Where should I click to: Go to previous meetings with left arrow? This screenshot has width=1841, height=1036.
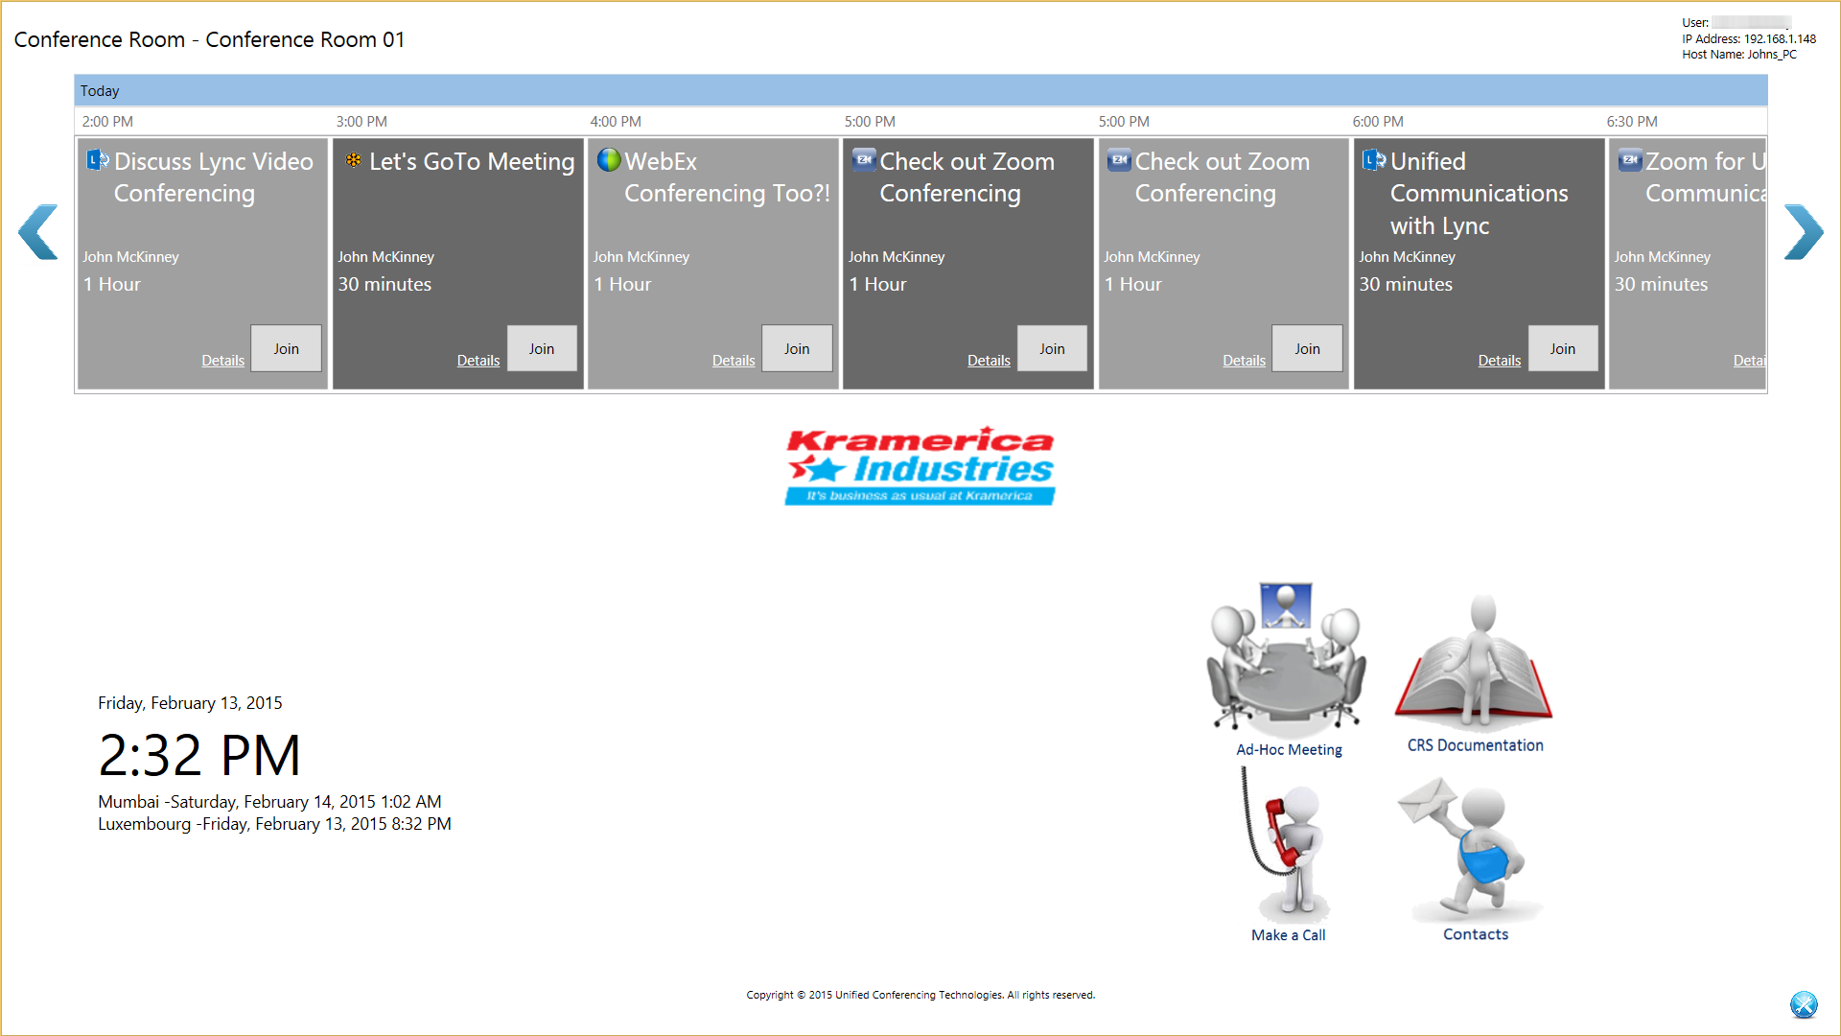pos(38,232)
